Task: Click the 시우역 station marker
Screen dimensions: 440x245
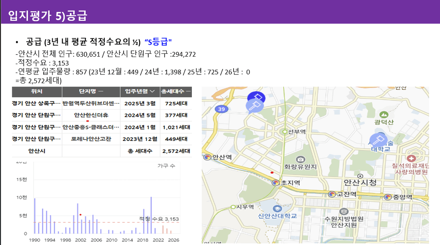Action: coord(233,207)
